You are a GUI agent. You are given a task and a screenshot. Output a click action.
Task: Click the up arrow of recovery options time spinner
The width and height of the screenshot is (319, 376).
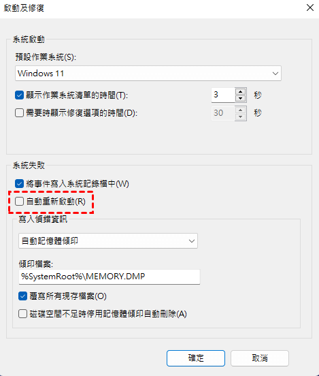tap(241, 110)
